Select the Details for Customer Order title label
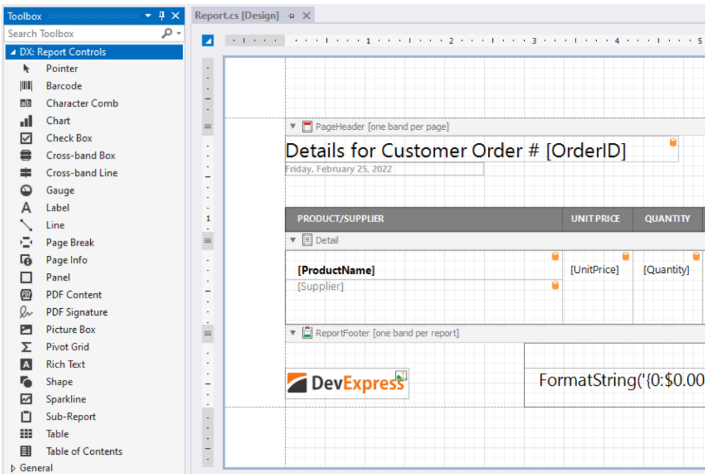The width and height of the screenshot is (705, 474). (x=481, y=150)
